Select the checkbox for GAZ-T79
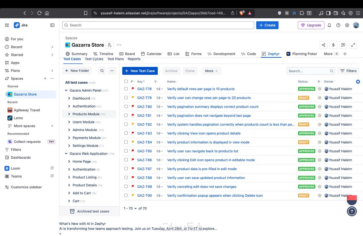 point(126,98)
